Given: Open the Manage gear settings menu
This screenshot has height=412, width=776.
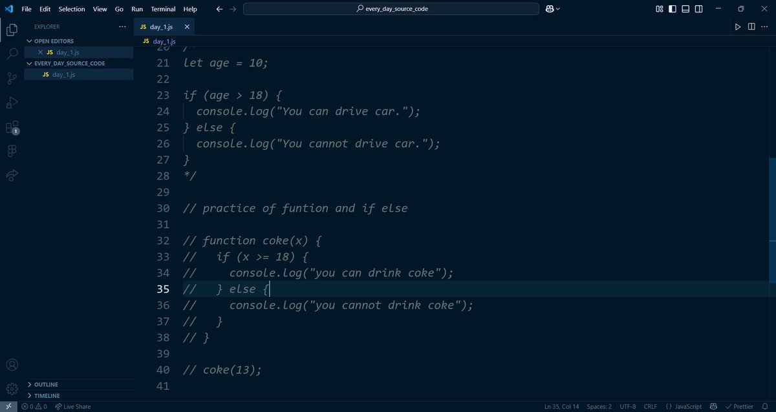Looking at the screenshot, I should (12, 389).
